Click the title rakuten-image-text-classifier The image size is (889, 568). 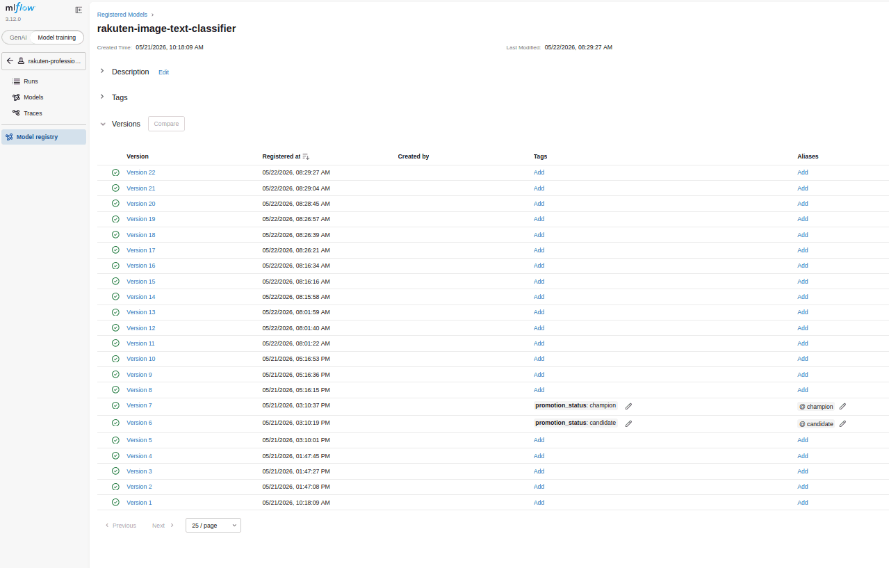click(x=167, y=29)
